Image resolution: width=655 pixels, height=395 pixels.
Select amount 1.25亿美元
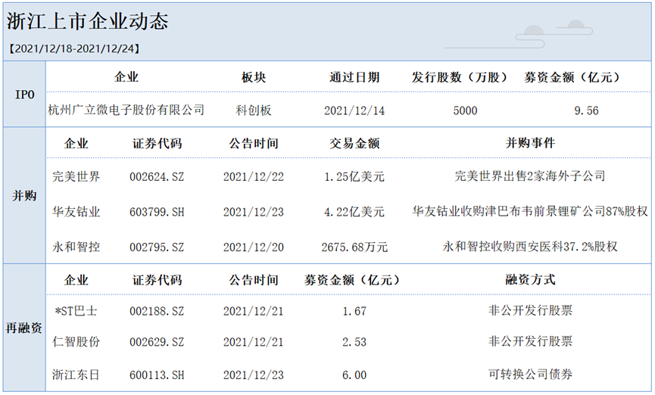[x=354, y=177]
